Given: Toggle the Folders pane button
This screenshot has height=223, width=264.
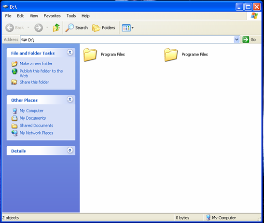Looking at the screenshot, I should click(104, 28).
